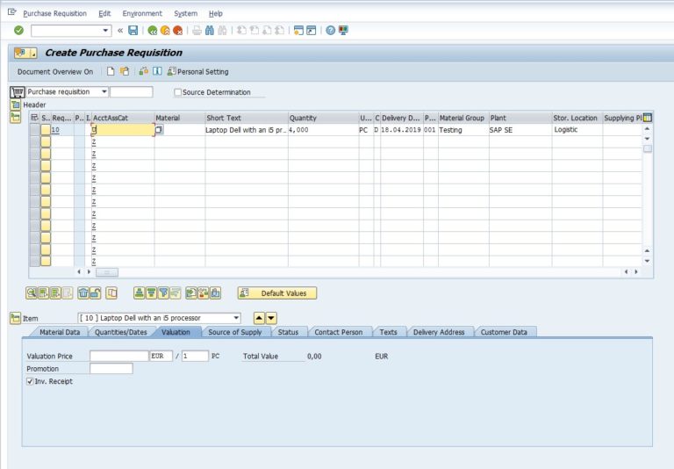
Task: Click the price unit field containing 1
Action: (195, 356)
